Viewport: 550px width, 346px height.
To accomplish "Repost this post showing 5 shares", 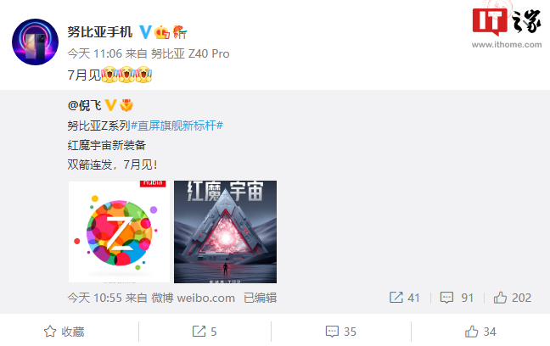I will (205, 332).
